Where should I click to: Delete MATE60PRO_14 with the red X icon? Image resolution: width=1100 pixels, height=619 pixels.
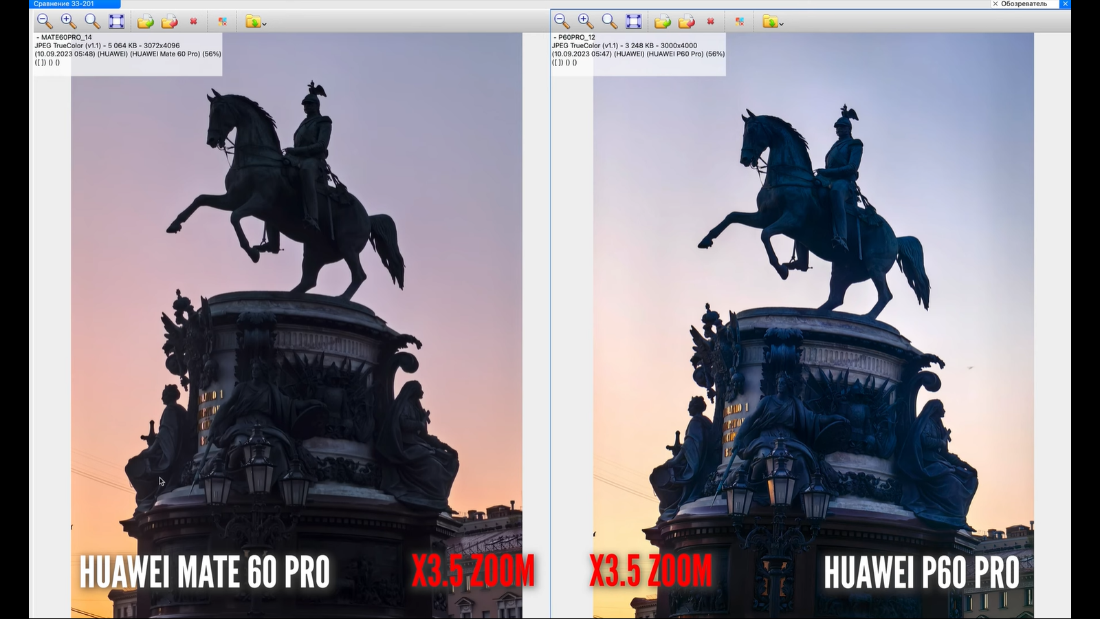tap(194, 21)
